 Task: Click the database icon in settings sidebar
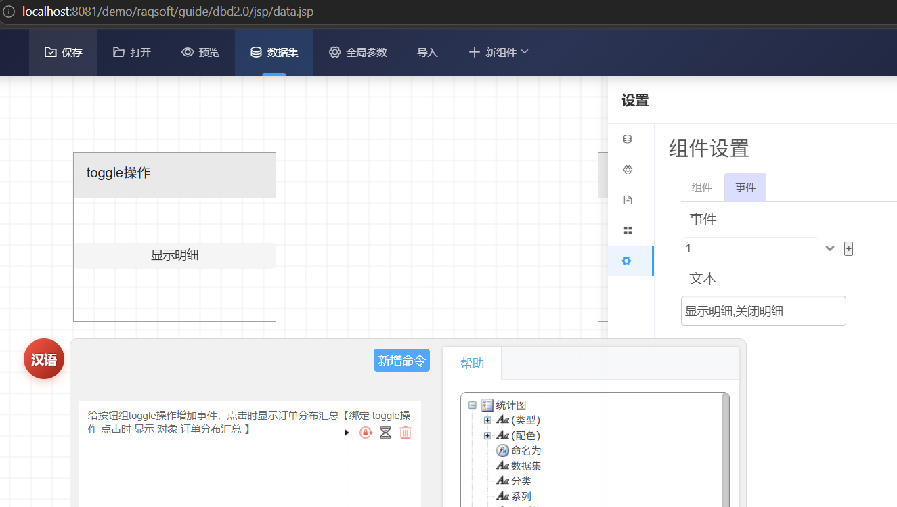(628, 139)
